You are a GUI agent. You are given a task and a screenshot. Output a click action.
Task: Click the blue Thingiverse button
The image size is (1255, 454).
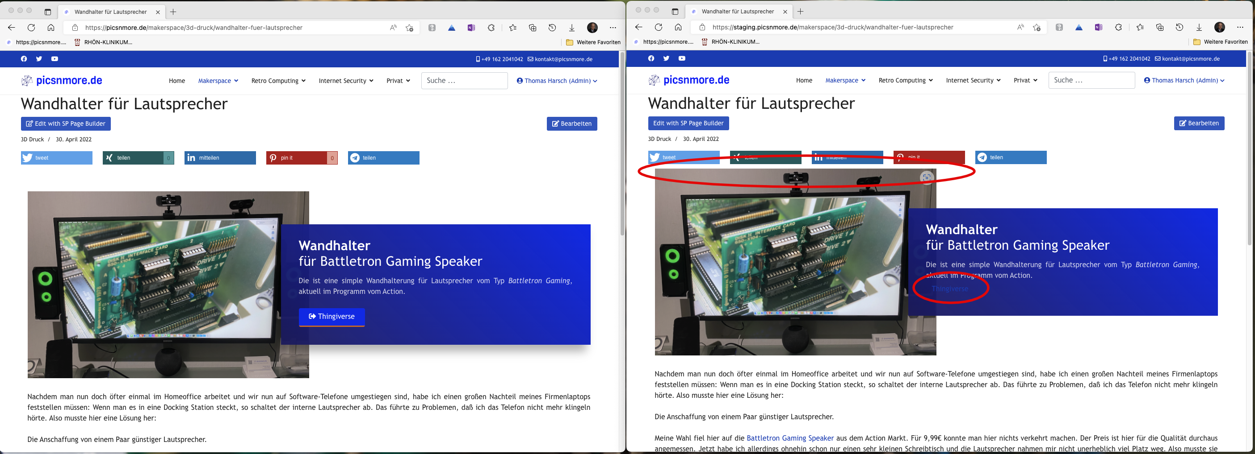pyautogui.click(x=332, y=317)
